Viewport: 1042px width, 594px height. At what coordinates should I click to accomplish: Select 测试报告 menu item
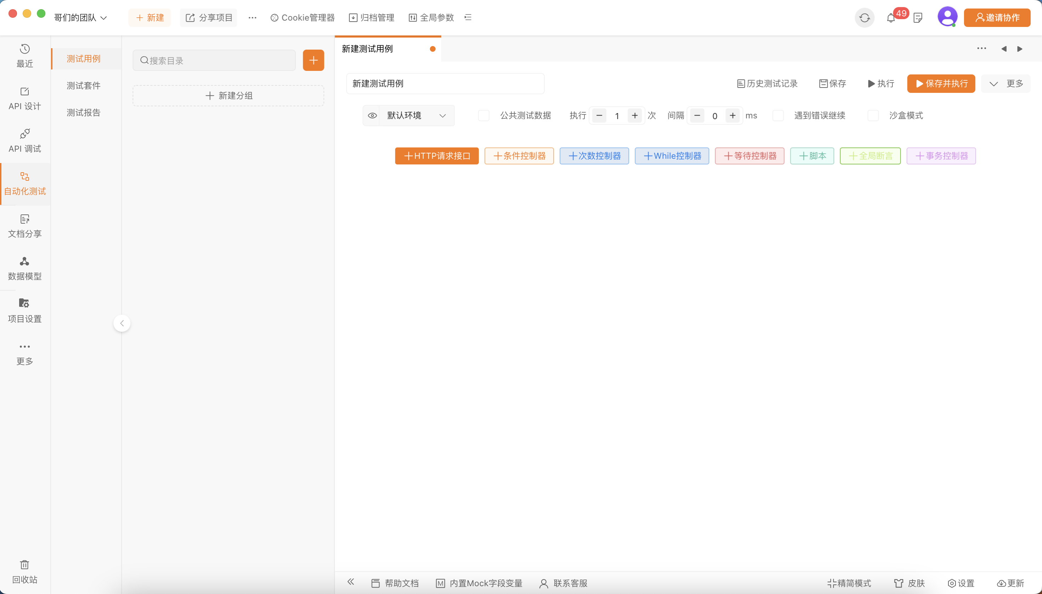[x=84, y=112]
